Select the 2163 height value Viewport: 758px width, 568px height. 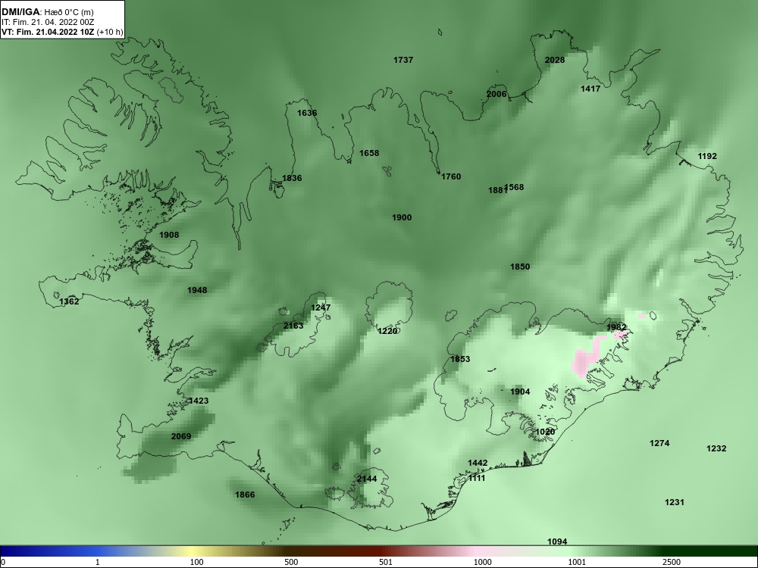[293, 326]
